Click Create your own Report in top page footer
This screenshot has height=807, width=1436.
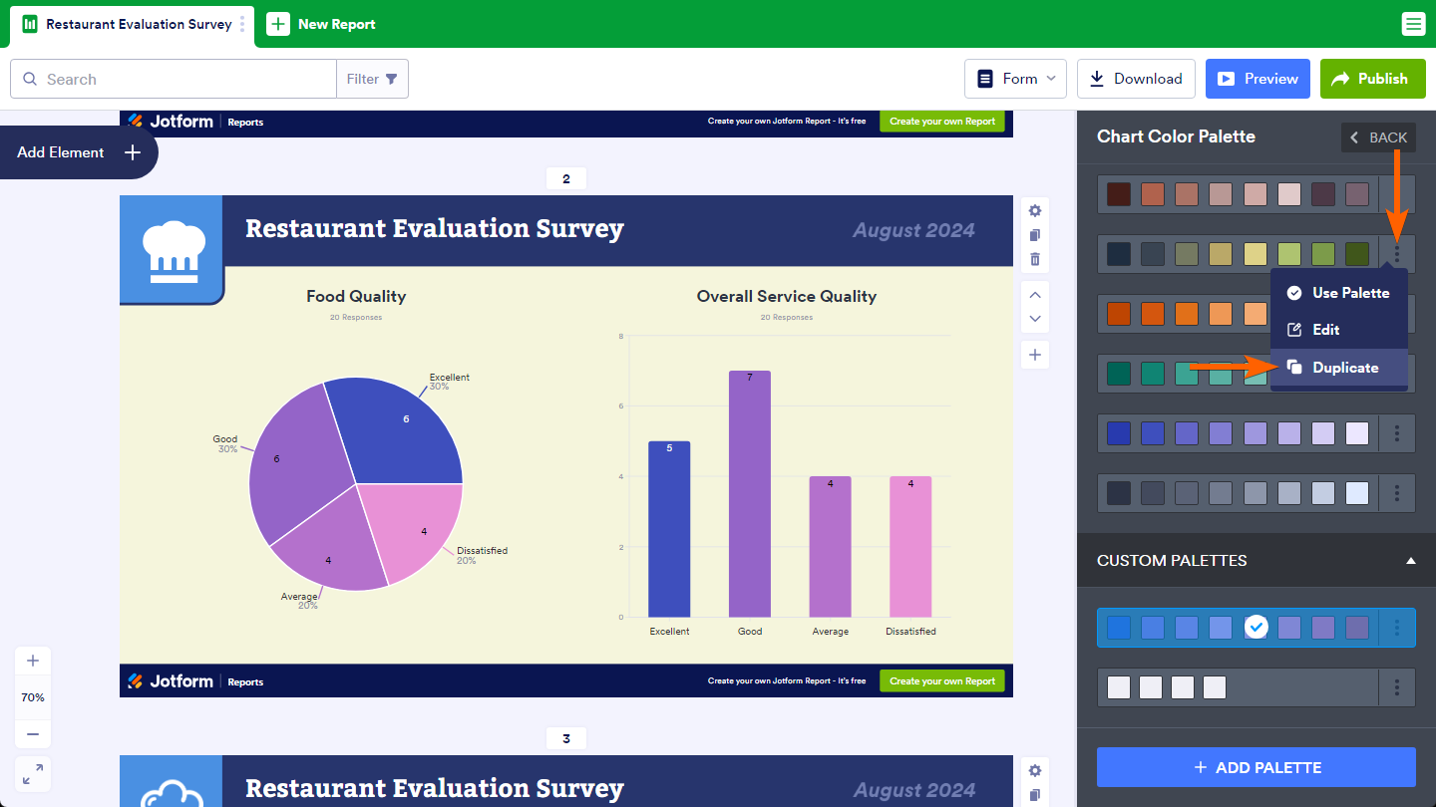click(x=942, y=122)
